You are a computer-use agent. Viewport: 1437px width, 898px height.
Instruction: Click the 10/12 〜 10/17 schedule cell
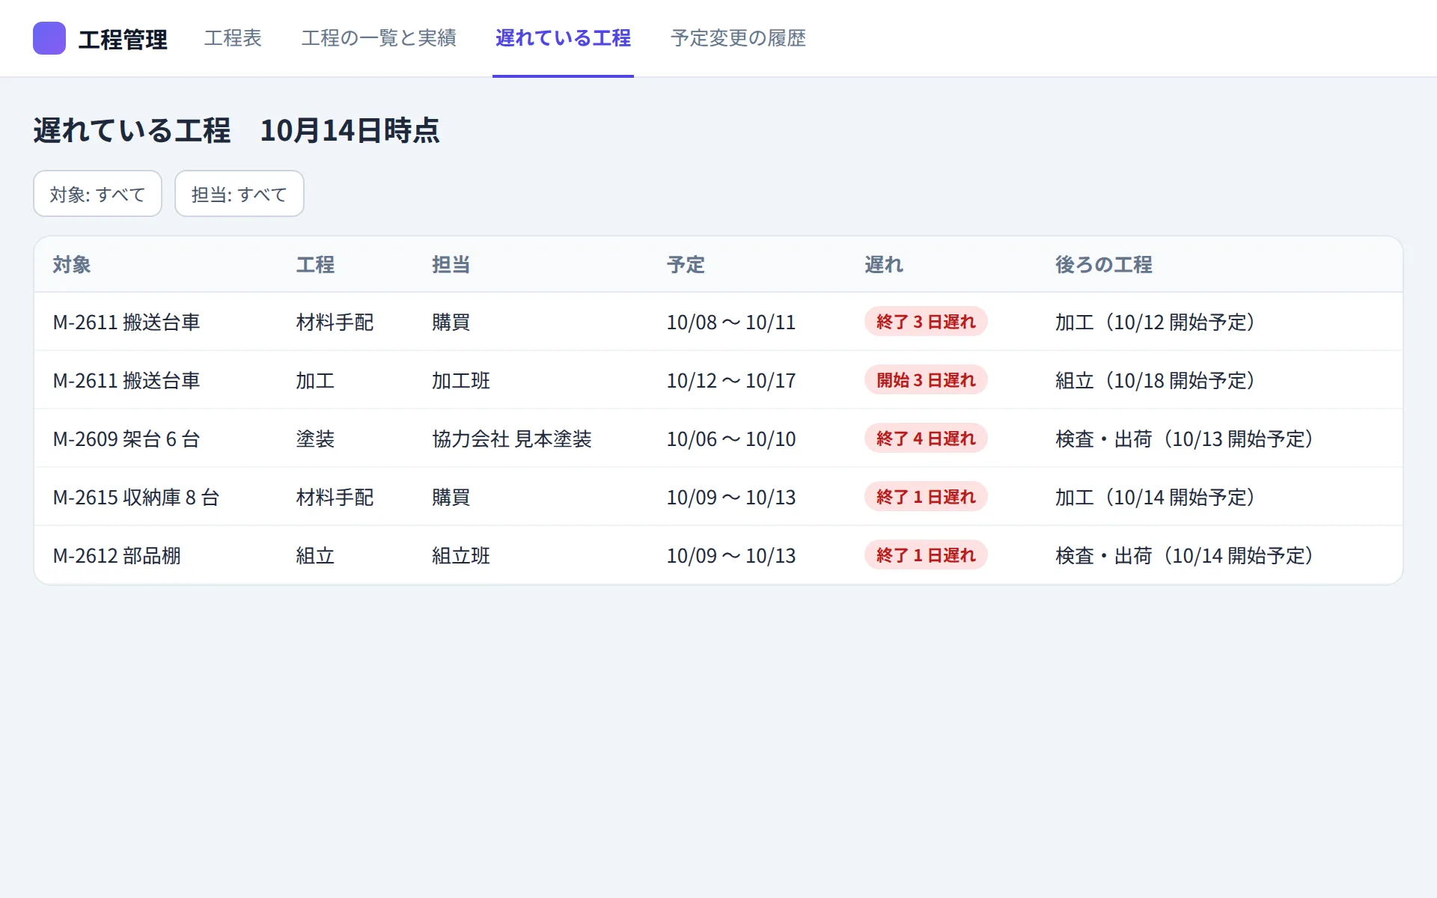pos(731,381)
